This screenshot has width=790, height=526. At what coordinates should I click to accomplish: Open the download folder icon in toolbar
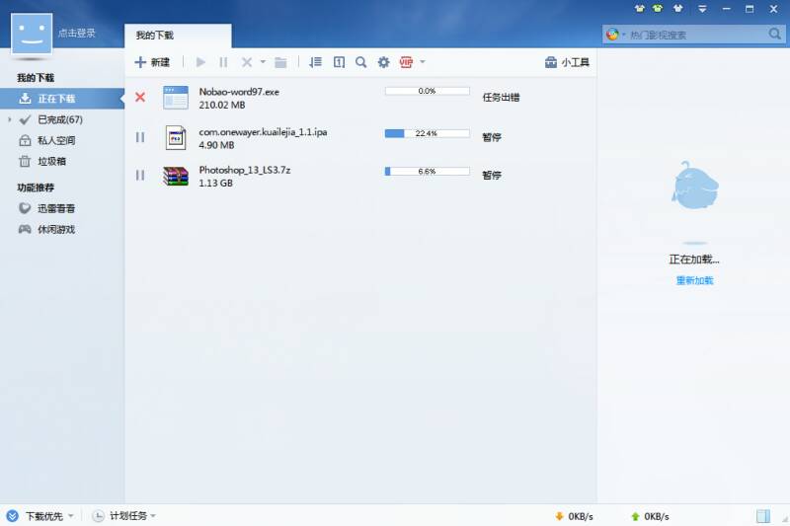(x=280, y=62)
